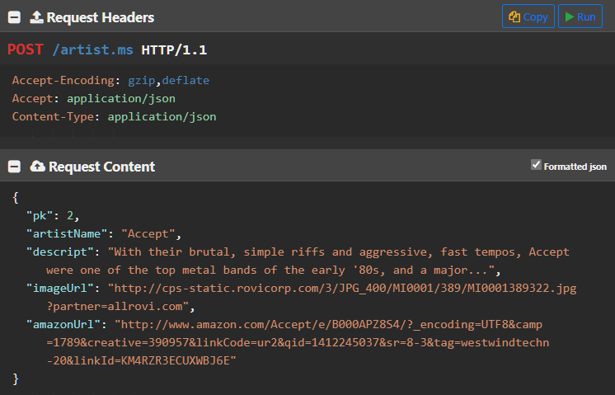The height and width of the screenshot is (395, 615).
Task: Click the /artist.ms request URL
Action: pyautogui.click(x=92, y=50)
